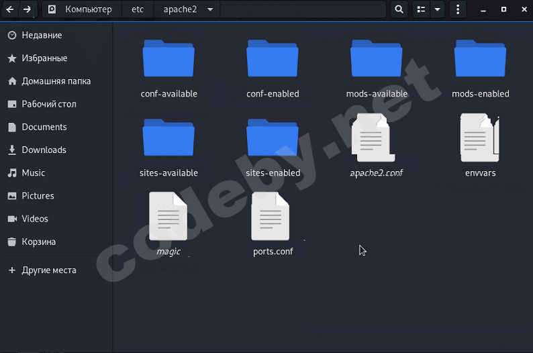Select the mods-available folder icon
This screenshot has width=533, height=353.
pyautogui.click(x=377, y=58)
